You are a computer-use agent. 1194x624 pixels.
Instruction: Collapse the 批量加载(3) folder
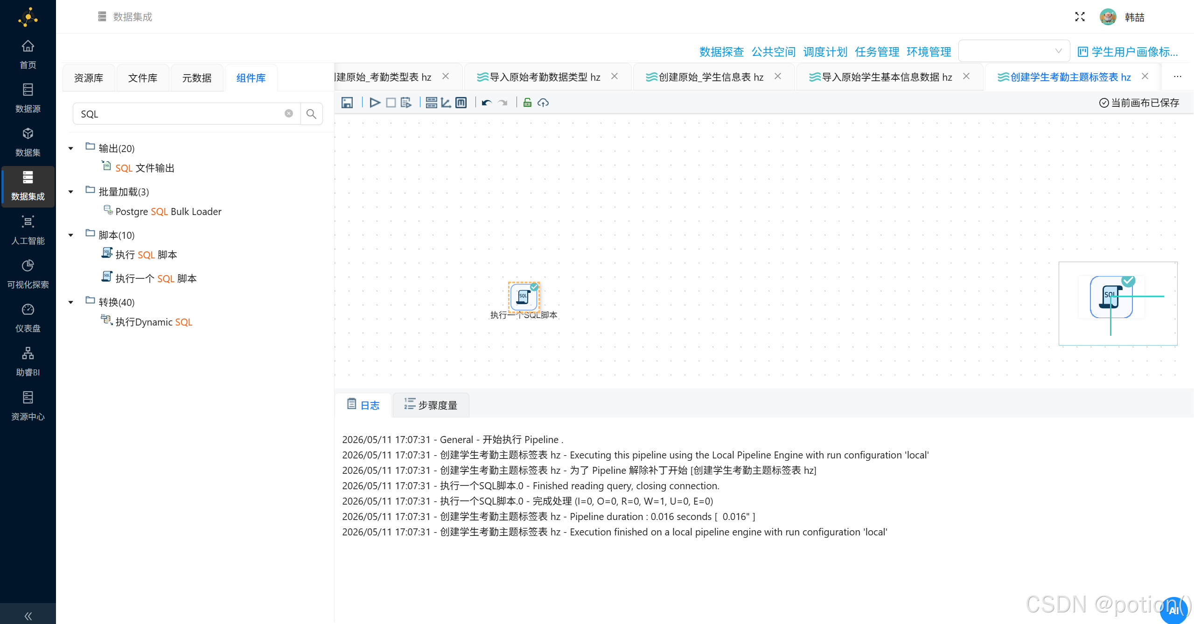[71, 192]
